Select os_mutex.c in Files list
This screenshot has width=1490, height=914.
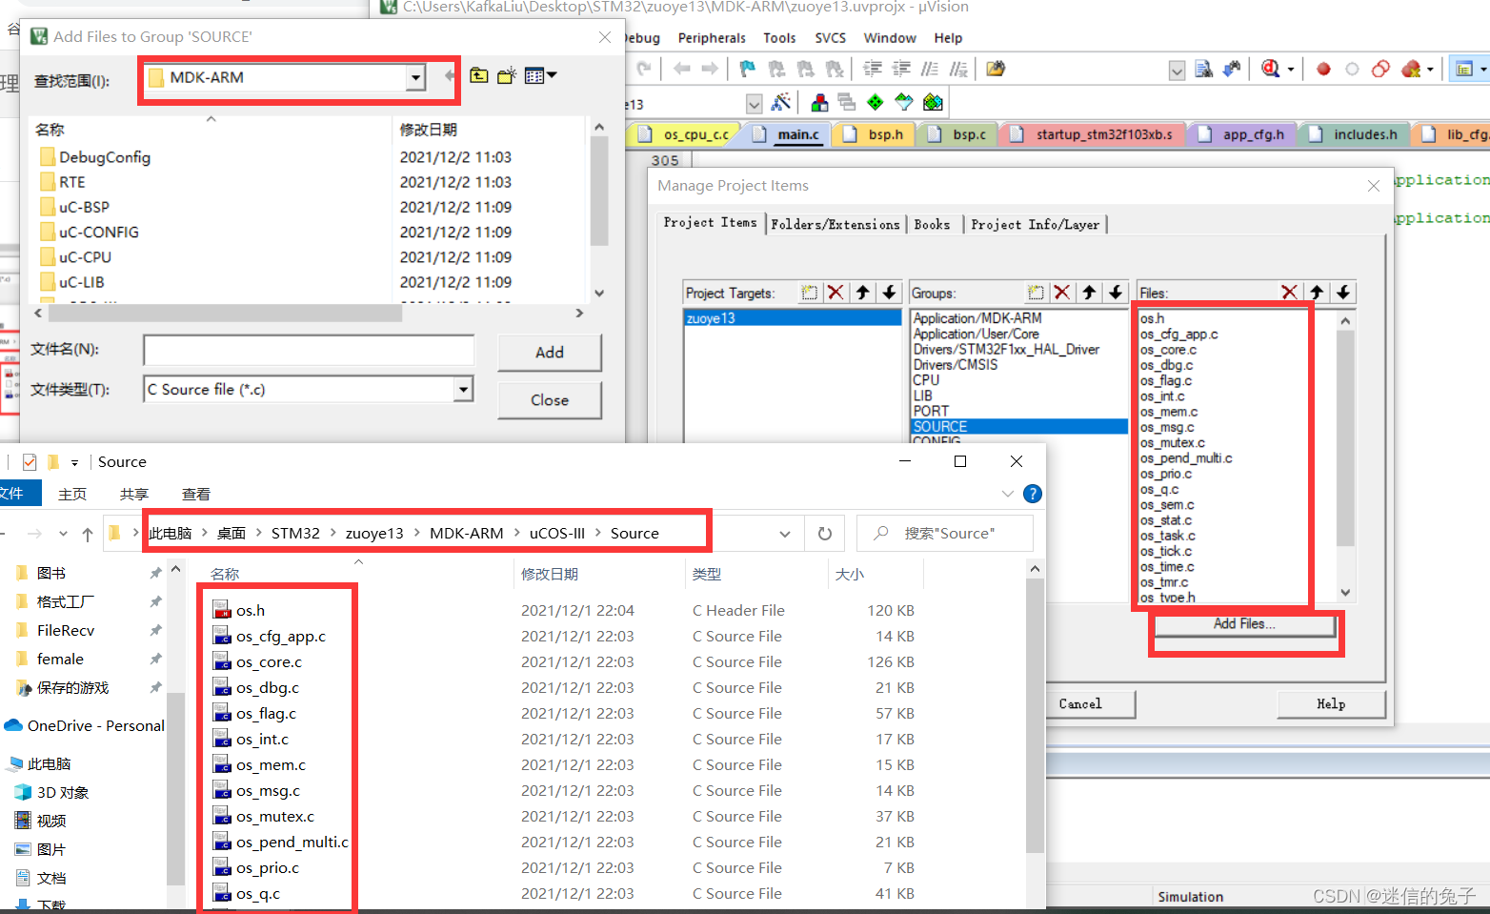(x=1173, y=442)
